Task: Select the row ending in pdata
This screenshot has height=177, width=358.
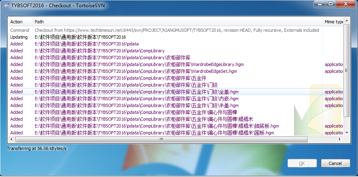Action: [x=176, y=44]
